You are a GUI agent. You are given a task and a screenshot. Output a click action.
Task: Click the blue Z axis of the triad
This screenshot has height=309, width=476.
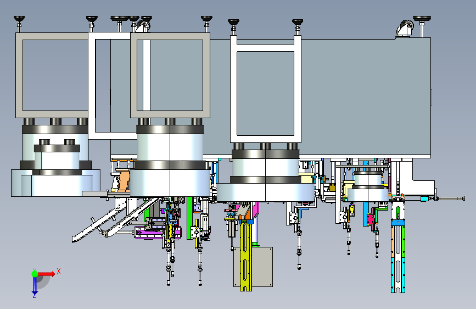pyautogui.click(x=35, y=285)
